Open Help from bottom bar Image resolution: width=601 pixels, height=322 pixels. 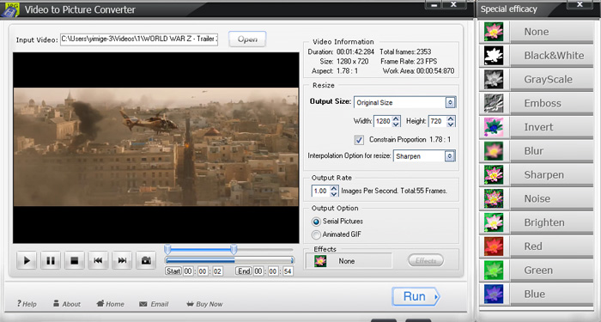[x=27, y=304]
